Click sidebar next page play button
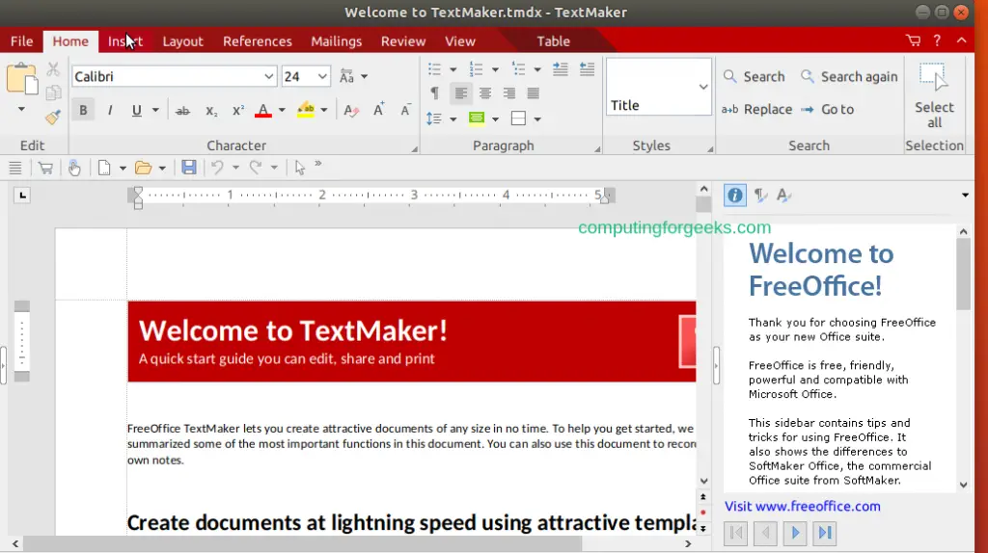 (x=795, y=534)
